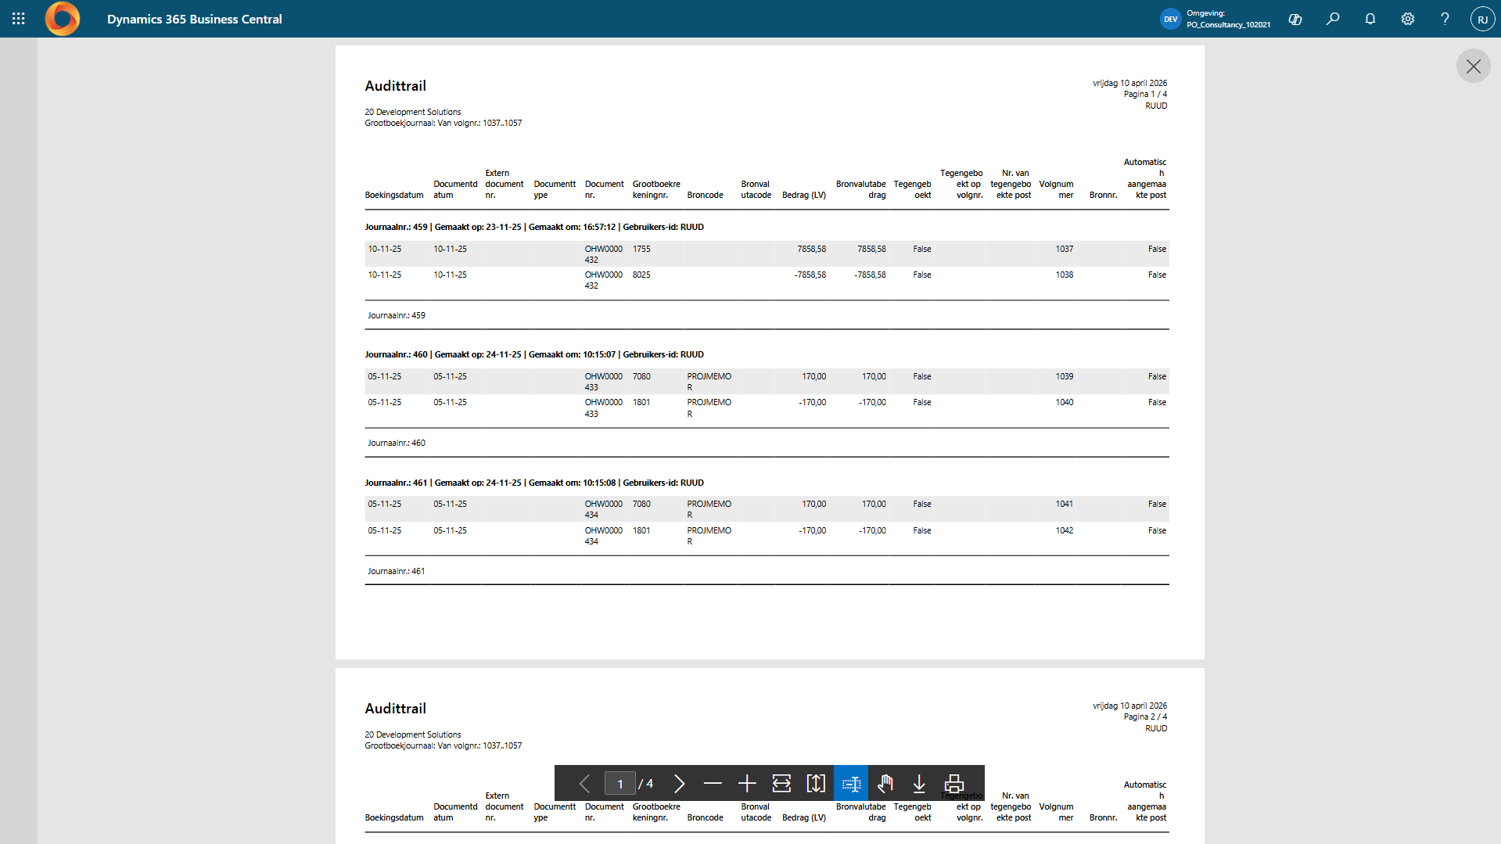Open the Copilot icon in header

(1295, 19)
